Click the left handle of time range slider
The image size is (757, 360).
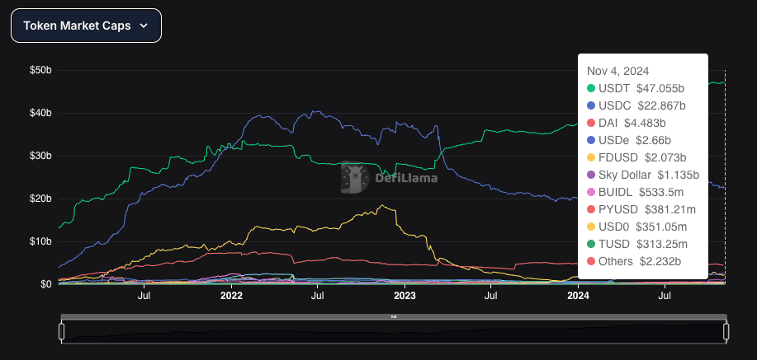click(61, 331)
